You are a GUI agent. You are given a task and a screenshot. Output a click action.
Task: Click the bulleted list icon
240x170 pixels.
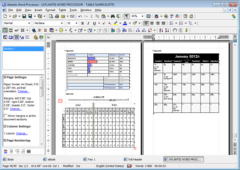[171, 23]
